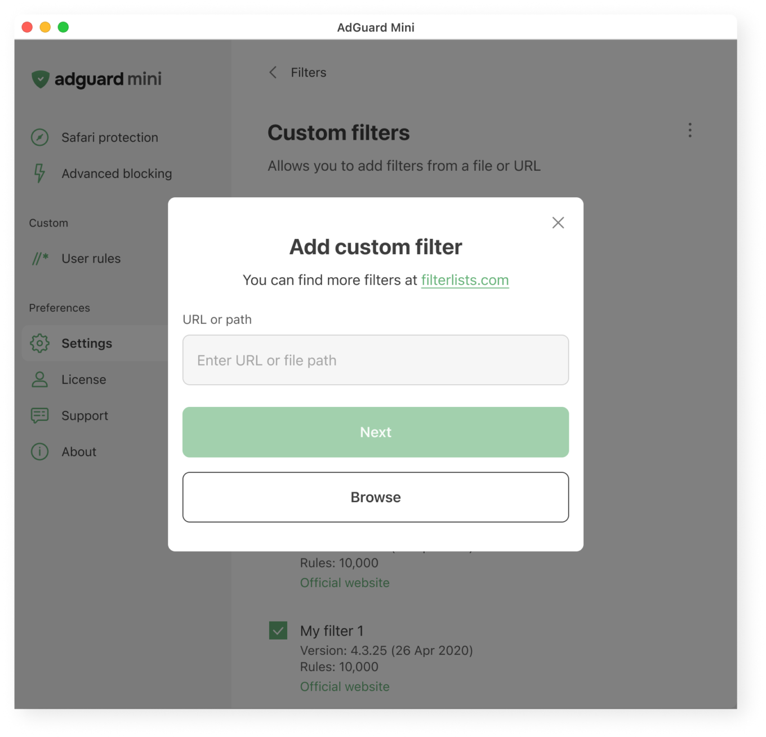Screen dimensions: 766x737
Task: Switch to the Filters view
Action: click(x=308, y=72)
